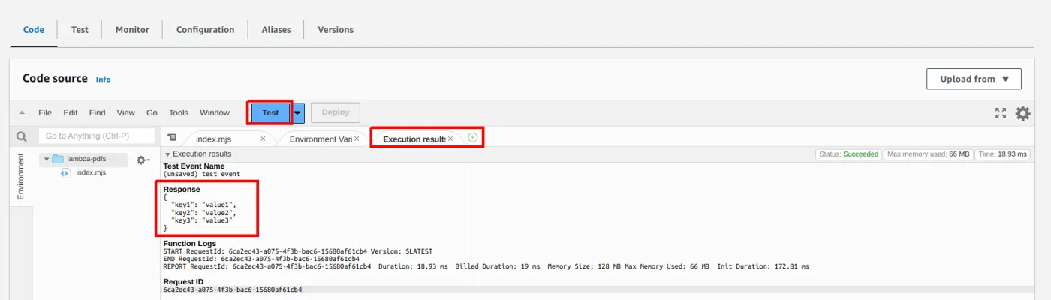Open the Test button dropdown arrow

coord(298,112)
